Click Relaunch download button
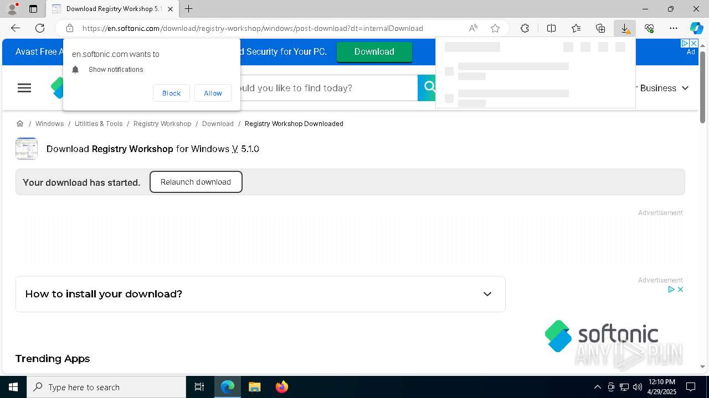 (x=196, y=182)
